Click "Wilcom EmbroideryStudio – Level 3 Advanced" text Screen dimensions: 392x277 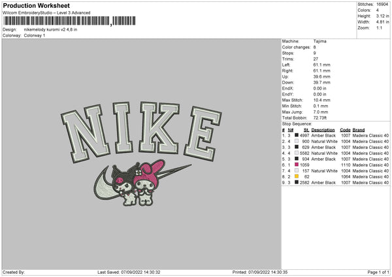[46, 13]
